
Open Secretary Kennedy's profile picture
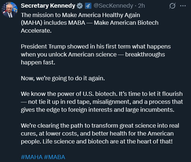(9, 10)
